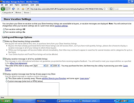The image size is (134, 103).
Task: Open the Tools menu
Action: tap(32, 5)
